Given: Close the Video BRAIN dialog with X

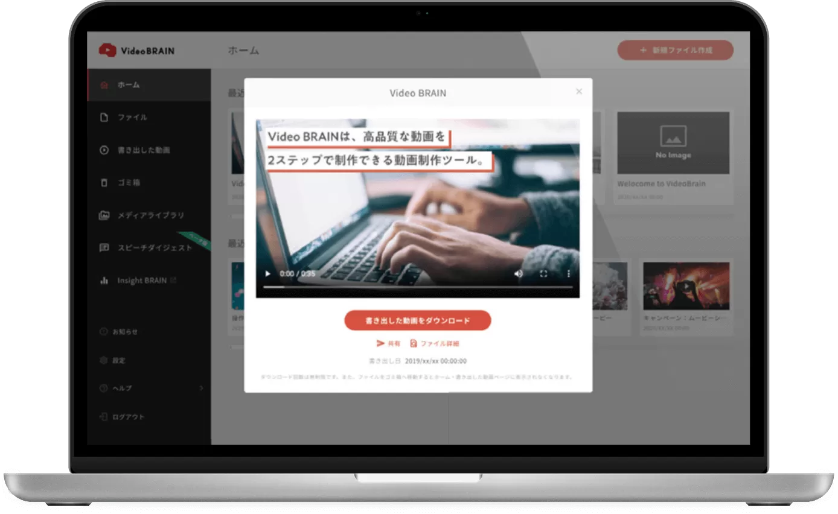Looking at the screenshot, I should click(x=579, y=92).
